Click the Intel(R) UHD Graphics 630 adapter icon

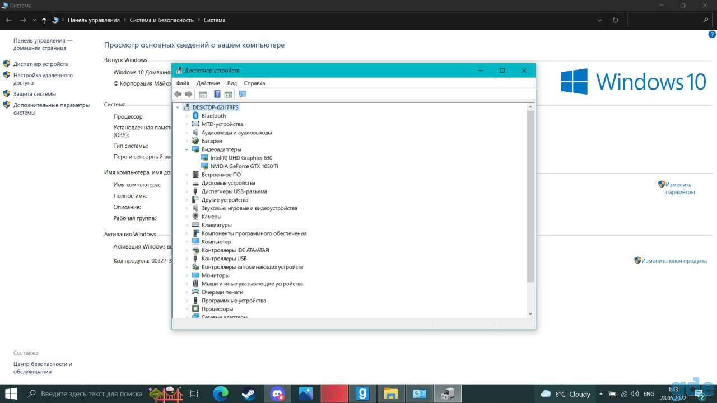coord(204,158)
